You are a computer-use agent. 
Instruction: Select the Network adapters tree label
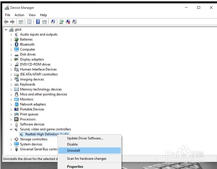33,104
